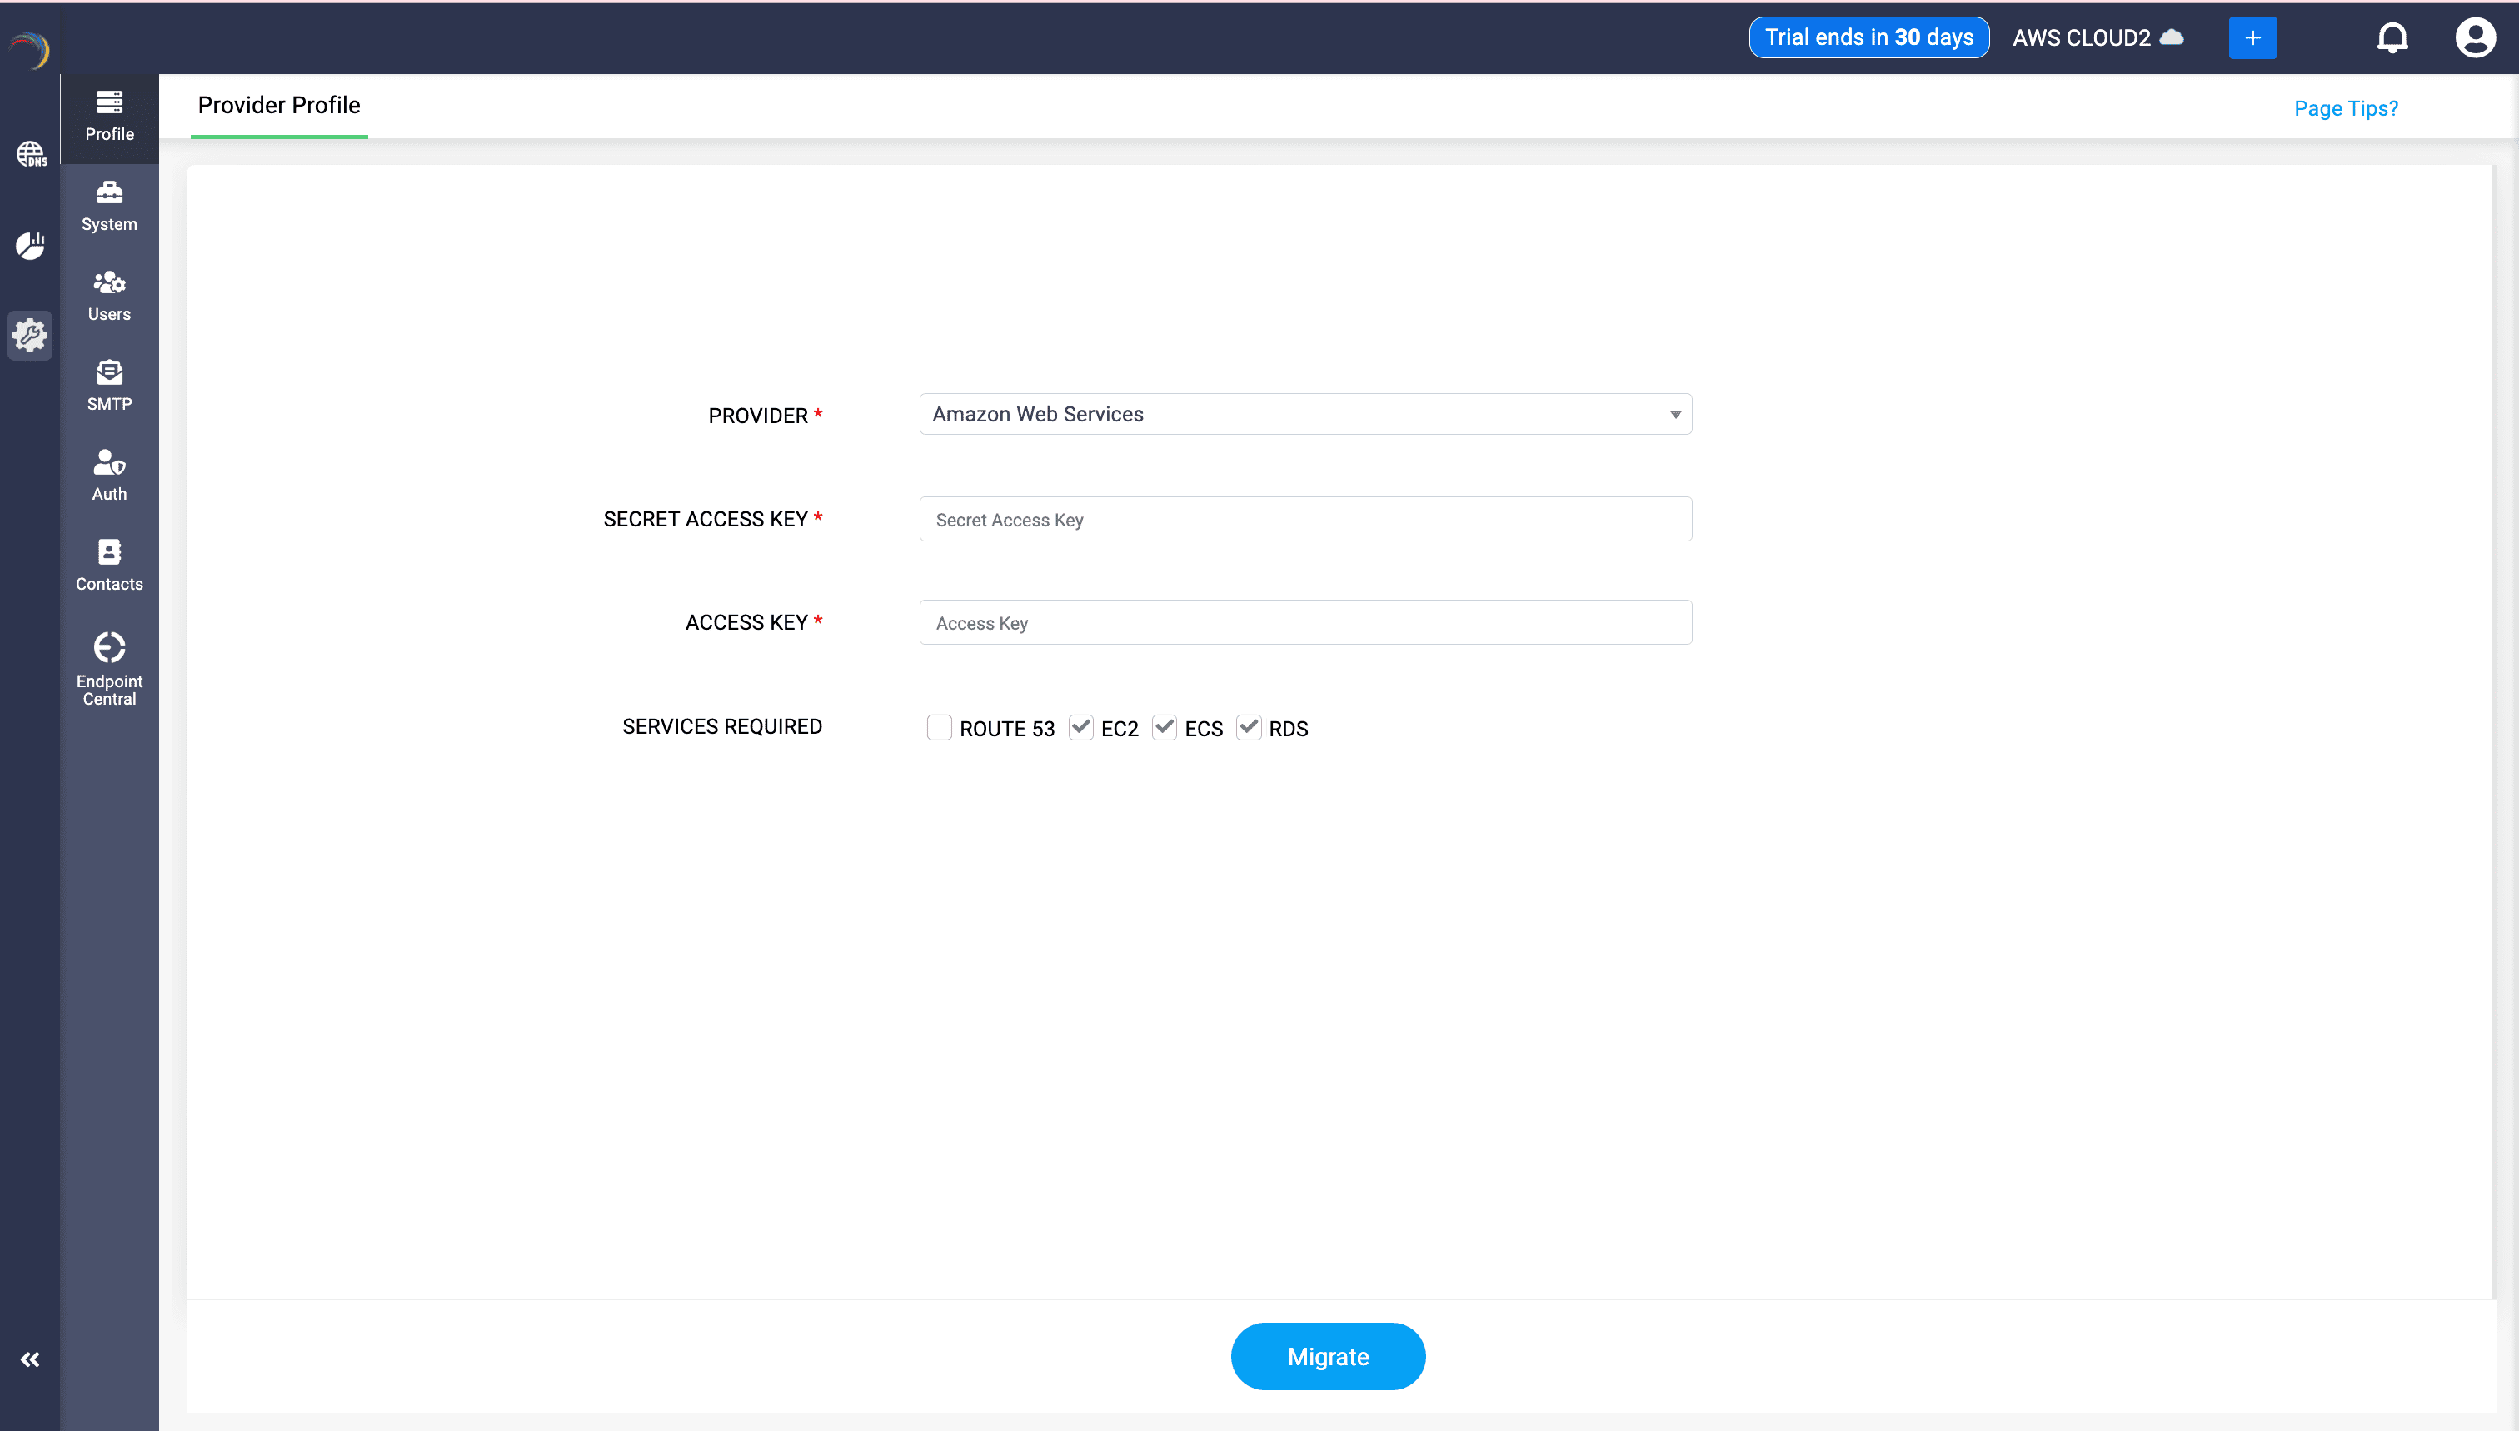Viewport: 2519px width, 1431px height.
Task: Click the Secret Access Key input field
Action: pos(1304,519)
